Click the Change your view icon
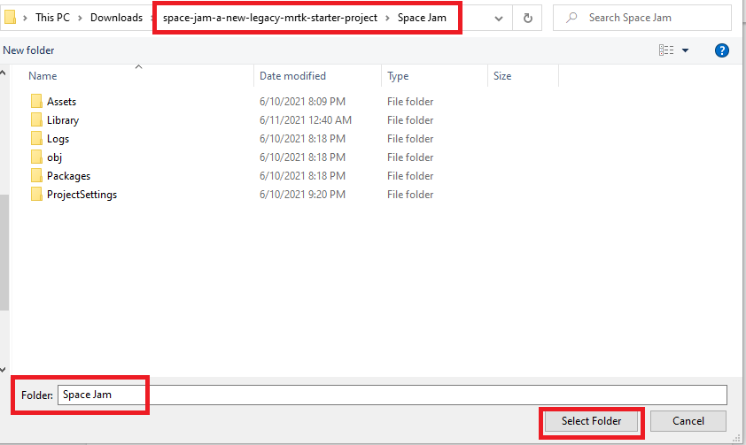746x445 pixels. tap(666, 50)
